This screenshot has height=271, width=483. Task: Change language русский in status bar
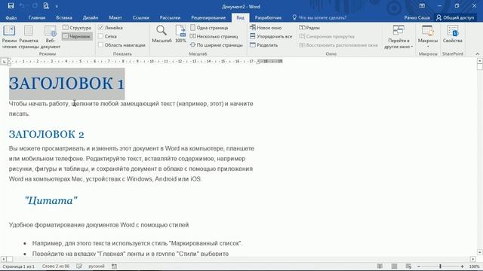pyautogui.click(x=97, y=266)
